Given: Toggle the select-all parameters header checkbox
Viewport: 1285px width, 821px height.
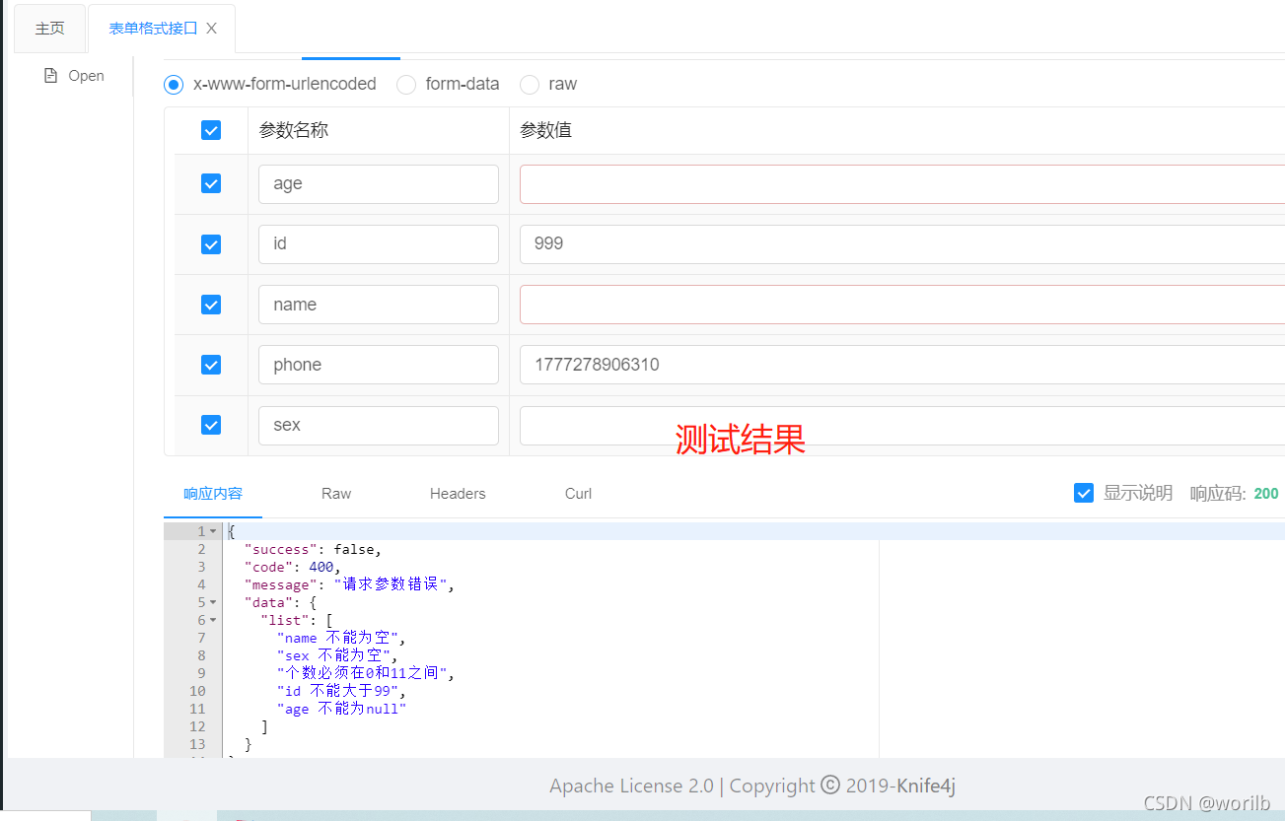Looking at the screenshot, I should 211,130.
